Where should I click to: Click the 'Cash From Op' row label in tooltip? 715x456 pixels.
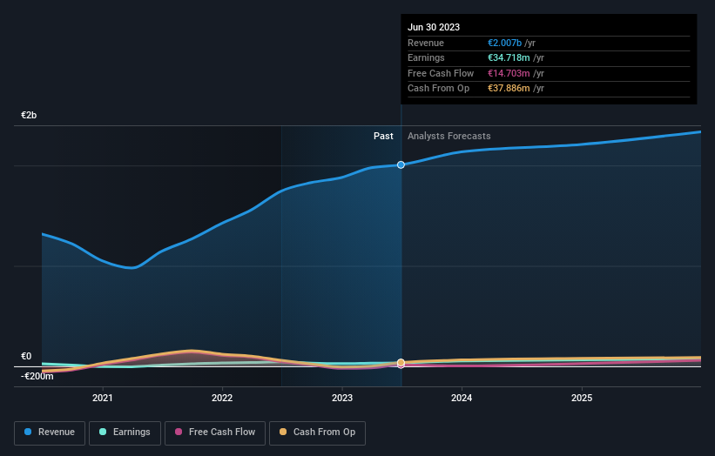click(438, 89)
